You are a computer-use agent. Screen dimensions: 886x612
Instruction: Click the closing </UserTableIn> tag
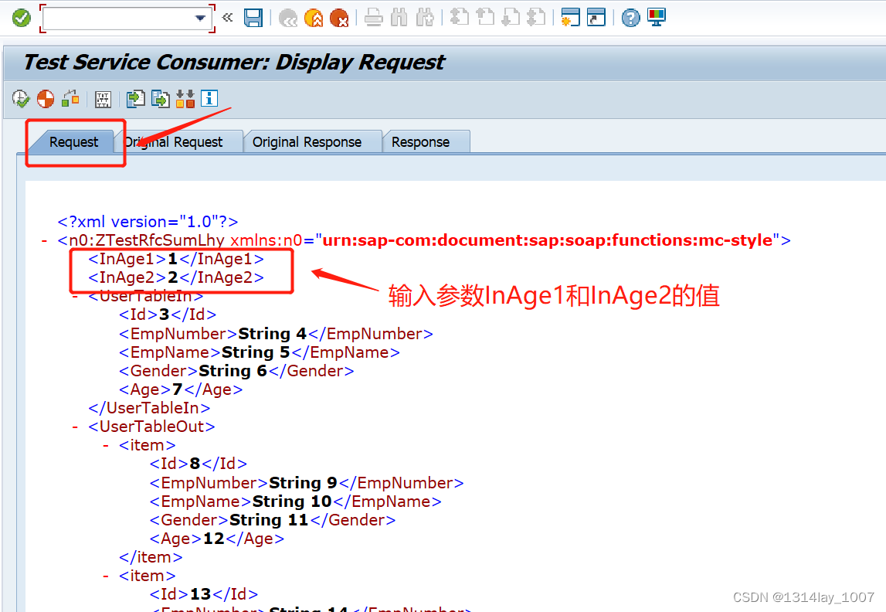(x=149, y=408)
